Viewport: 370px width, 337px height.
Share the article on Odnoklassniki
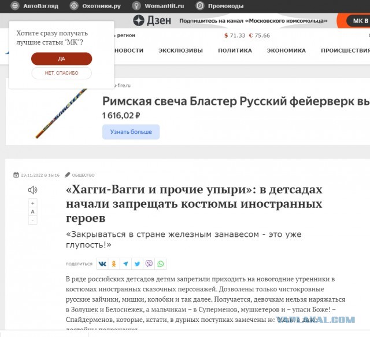[x=114, y=263]
